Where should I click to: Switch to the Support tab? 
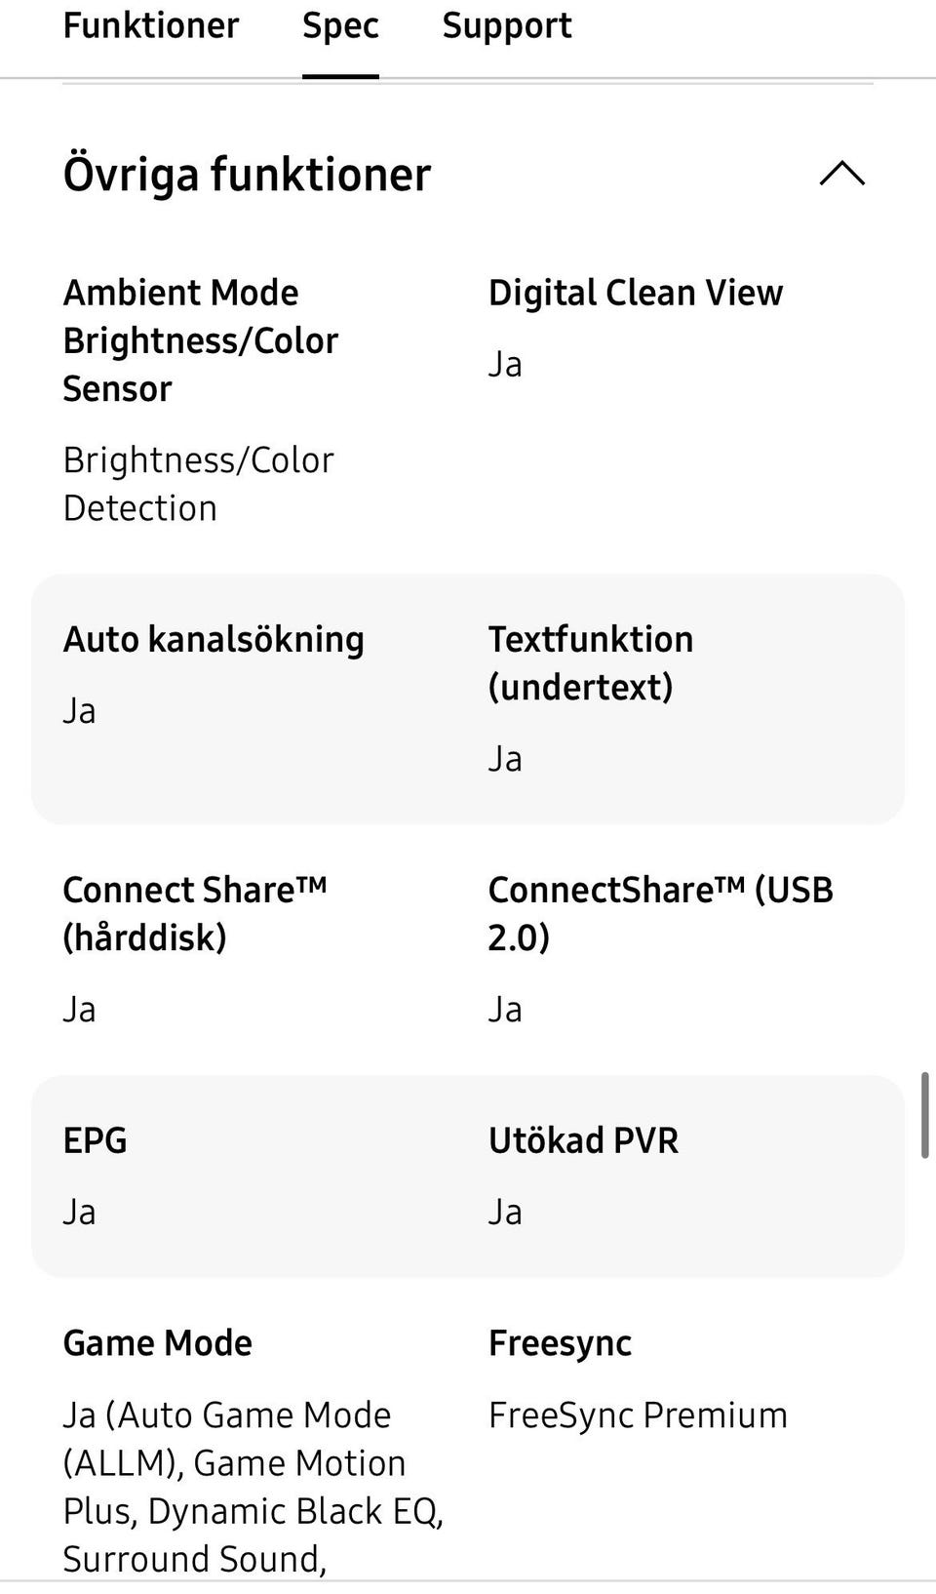[x=507, y=26]
